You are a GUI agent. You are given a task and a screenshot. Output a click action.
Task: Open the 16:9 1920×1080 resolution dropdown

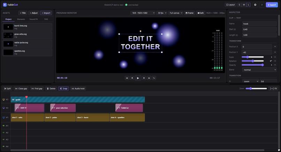coord(143,13)
